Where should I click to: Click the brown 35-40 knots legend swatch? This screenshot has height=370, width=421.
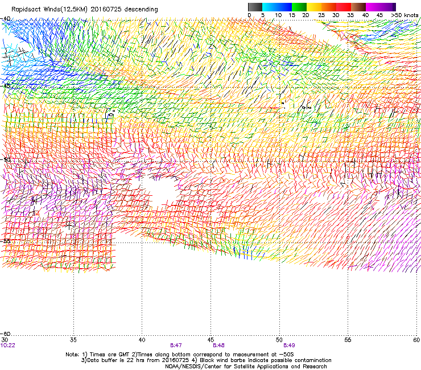point(358,7)
